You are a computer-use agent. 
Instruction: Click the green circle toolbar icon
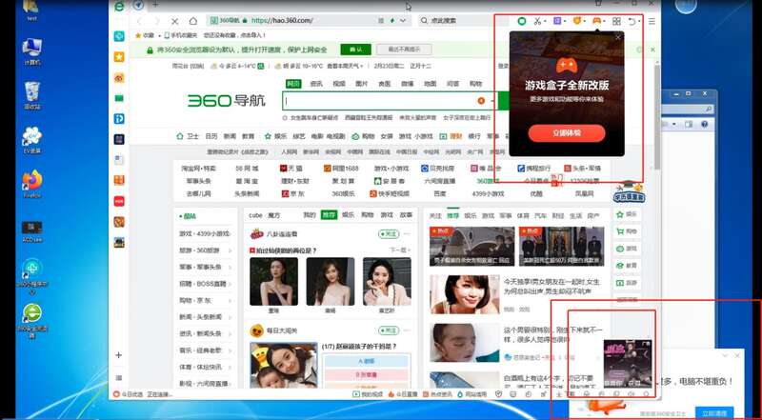pyautogui.click(x=521, y=21)
